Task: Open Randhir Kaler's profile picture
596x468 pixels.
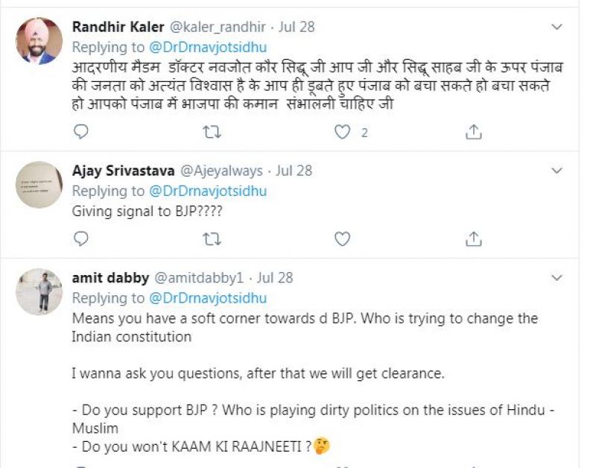Action: point(39,40)
